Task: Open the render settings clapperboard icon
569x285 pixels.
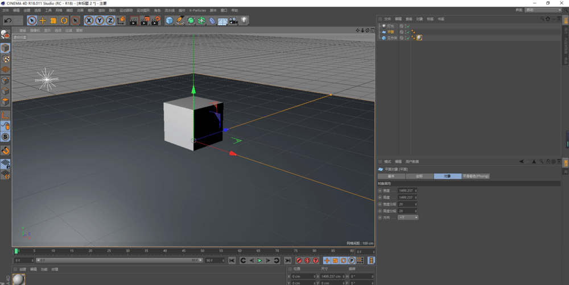Action: coord(155,20)
